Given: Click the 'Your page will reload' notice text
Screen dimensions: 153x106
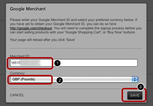Looking at the screenshot, I should [42, 40].
